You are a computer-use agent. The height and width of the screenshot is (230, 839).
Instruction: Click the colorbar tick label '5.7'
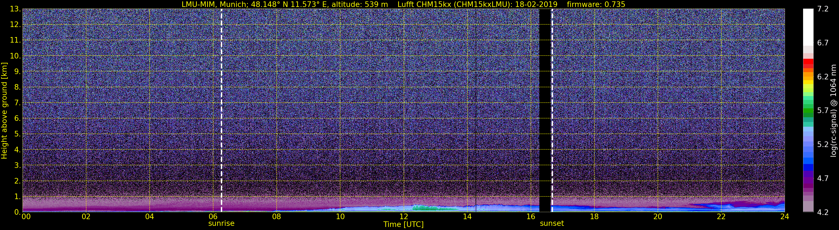(823, 111)
